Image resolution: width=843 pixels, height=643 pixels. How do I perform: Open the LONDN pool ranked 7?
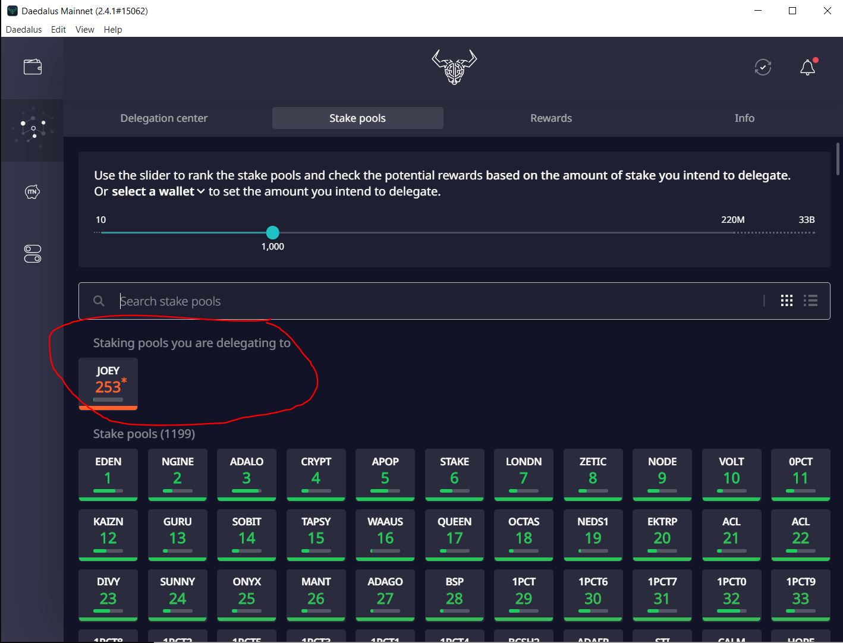(x=524, y=475)
